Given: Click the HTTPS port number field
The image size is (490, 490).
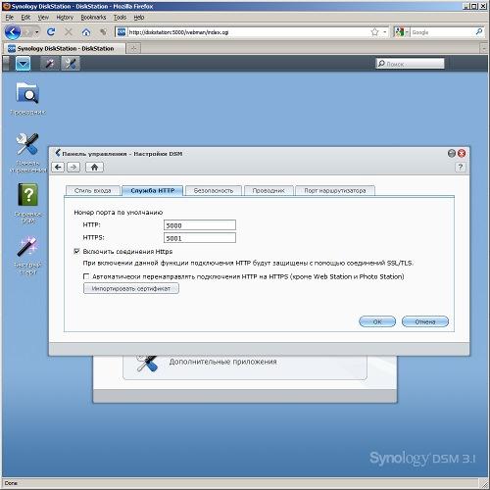Looking at the screenshot, I should [x=200, y=238].
